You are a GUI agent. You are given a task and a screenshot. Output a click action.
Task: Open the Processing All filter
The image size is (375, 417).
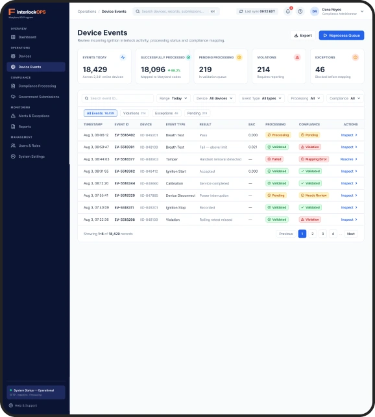pyautogui.click(x=306, y=98)
